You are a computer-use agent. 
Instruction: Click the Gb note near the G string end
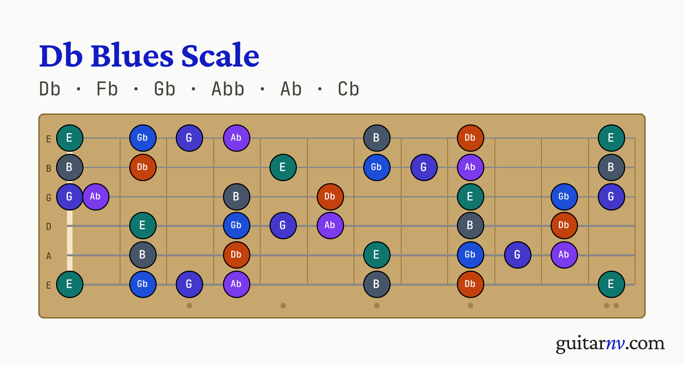pos(564,197)
